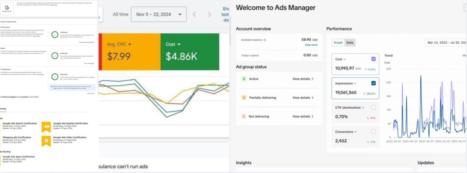Click the 58.90 USD available balance
Image resolution: width=467 pixels, height=173 pixels.
309,40
